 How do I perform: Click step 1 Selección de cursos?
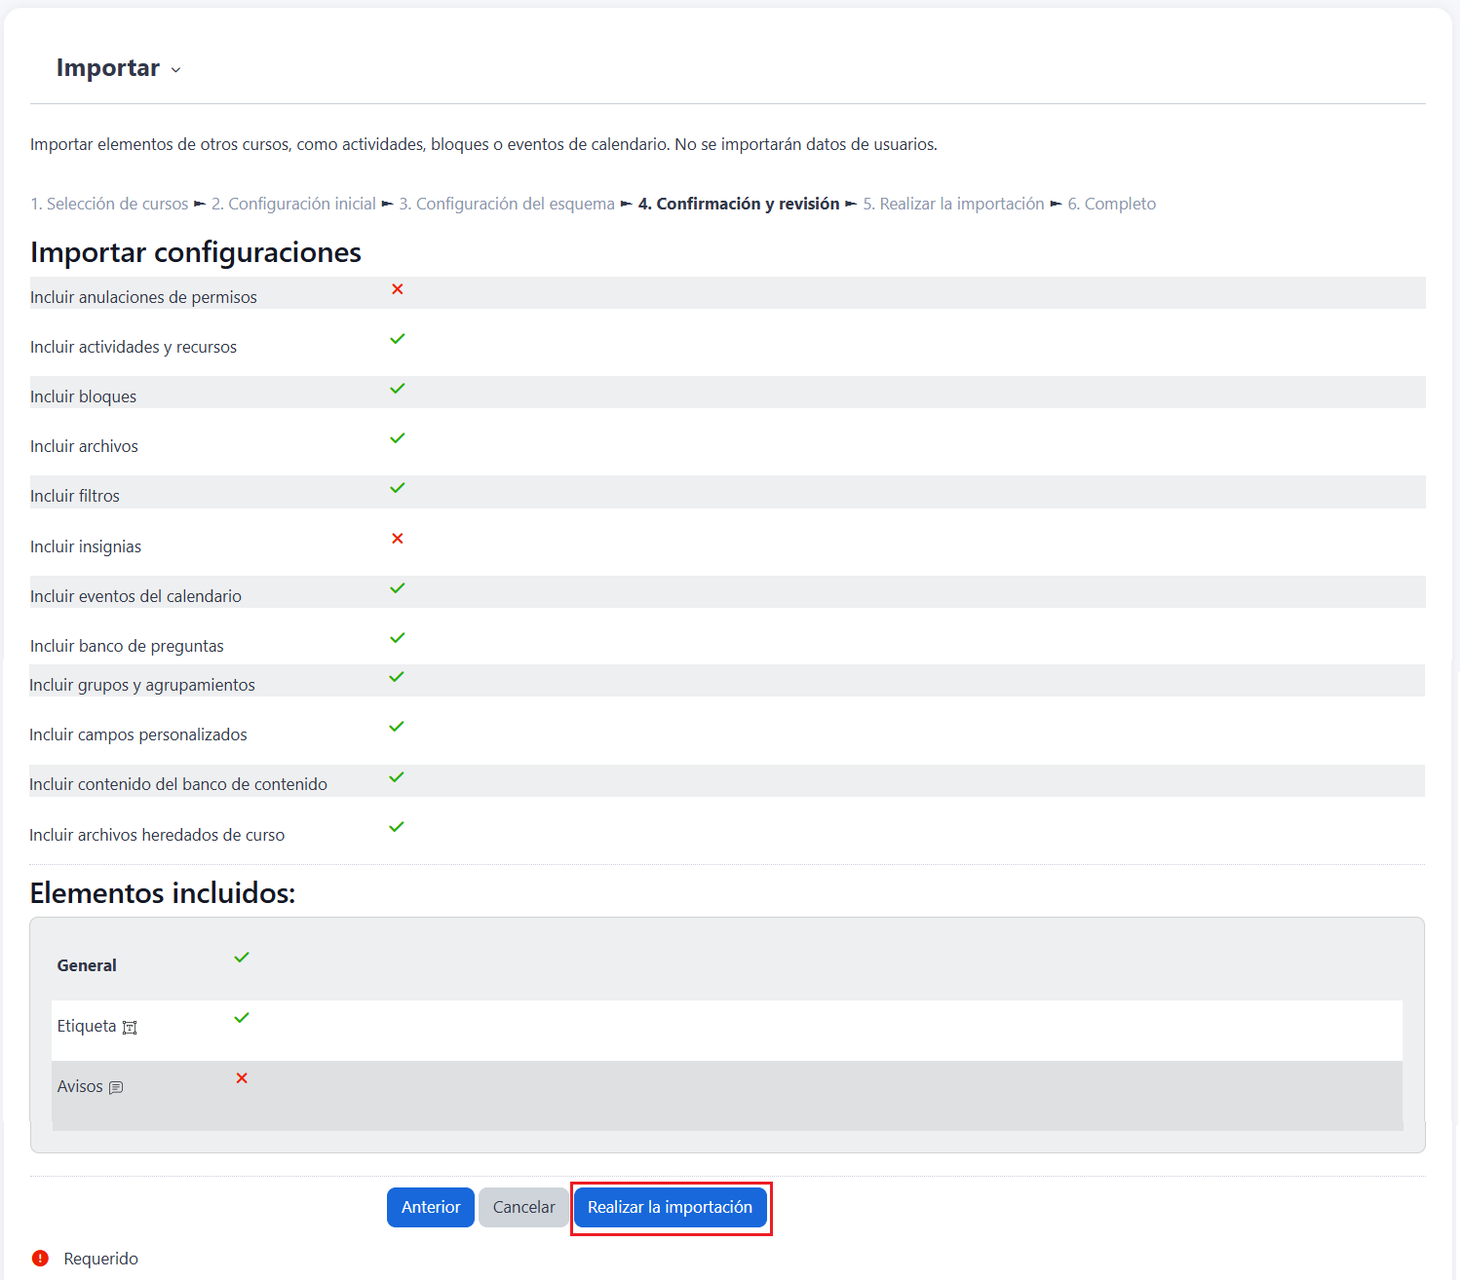click(109, 204)
